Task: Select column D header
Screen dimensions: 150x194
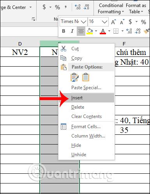Action: [20, 44]
